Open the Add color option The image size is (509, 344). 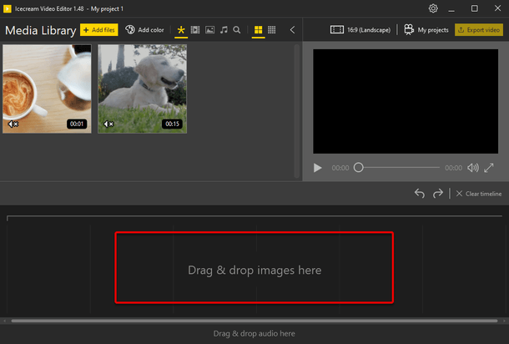(x=144, y=30)
